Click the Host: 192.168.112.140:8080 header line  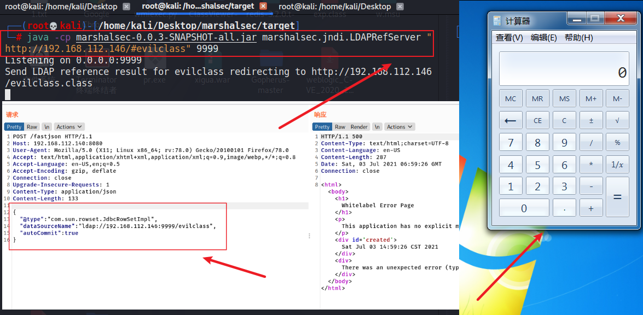[x=57, y=143]
